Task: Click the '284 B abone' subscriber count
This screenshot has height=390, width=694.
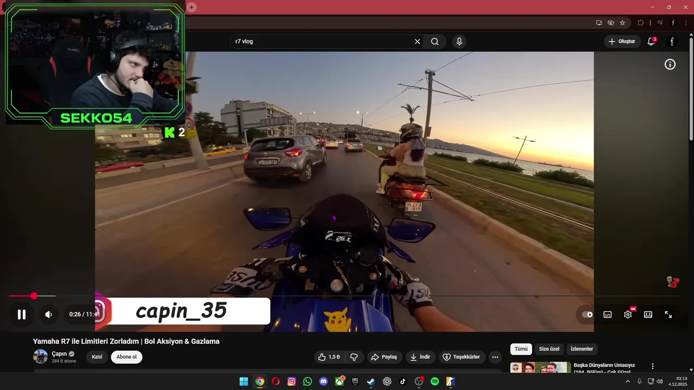Action: [x=64, y=361]
